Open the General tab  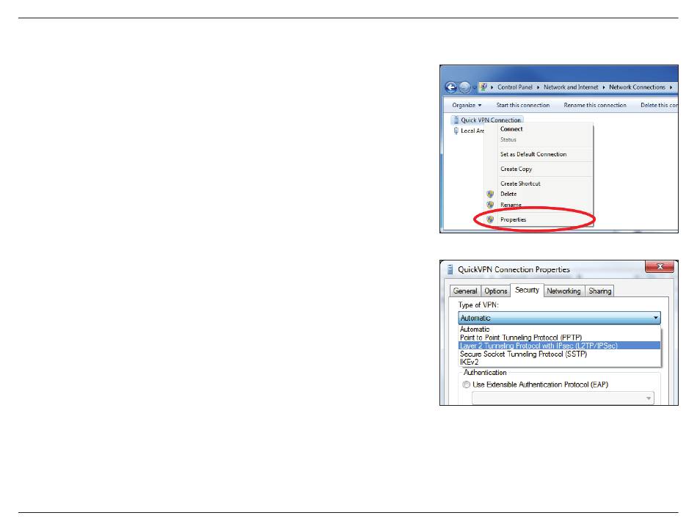(x=465, y=291)
